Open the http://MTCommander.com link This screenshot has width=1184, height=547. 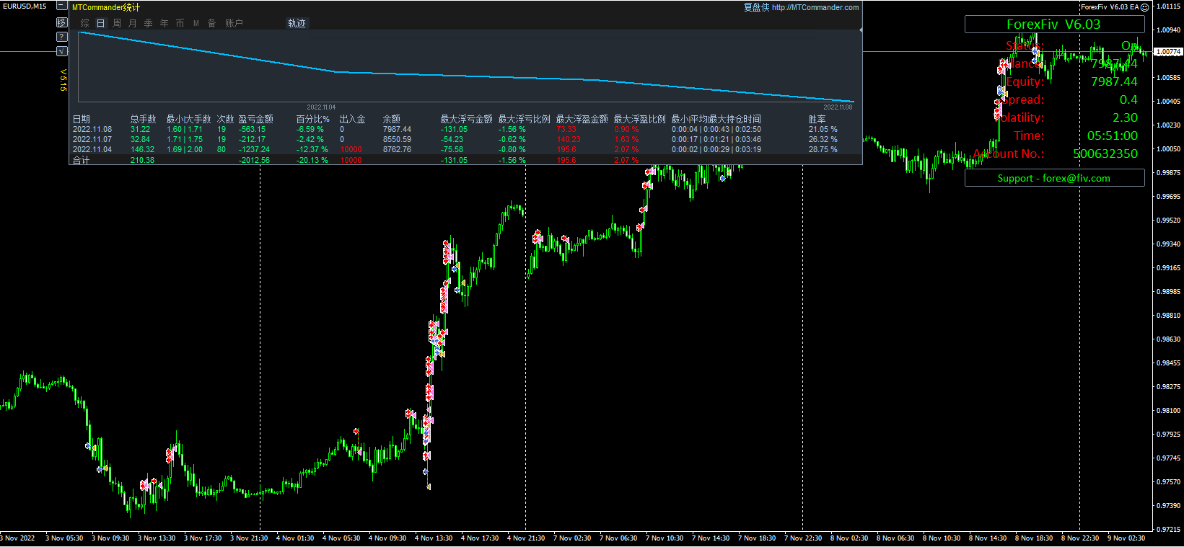coord(815,7)
